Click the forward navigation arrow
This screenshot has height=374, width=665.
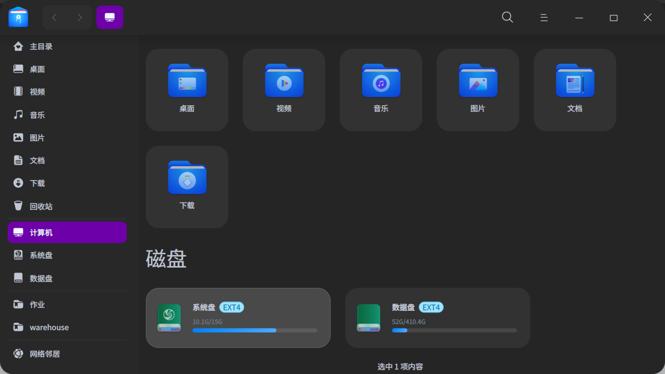pyautogui.click(x=81, y=17)
